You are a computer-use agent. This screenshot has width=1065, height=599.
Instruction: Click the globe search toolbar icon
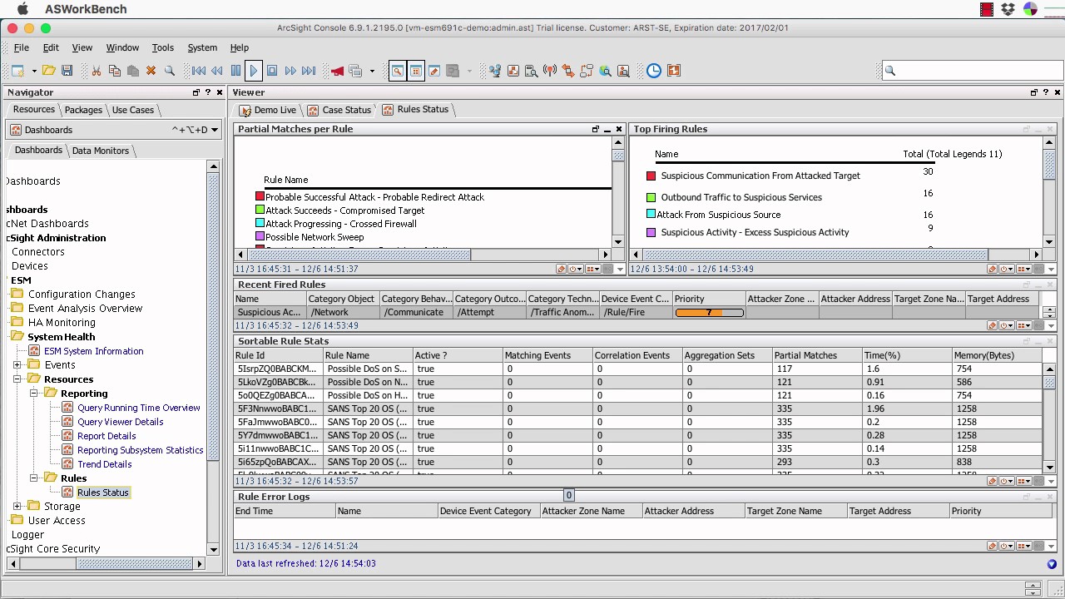[605, 71]
